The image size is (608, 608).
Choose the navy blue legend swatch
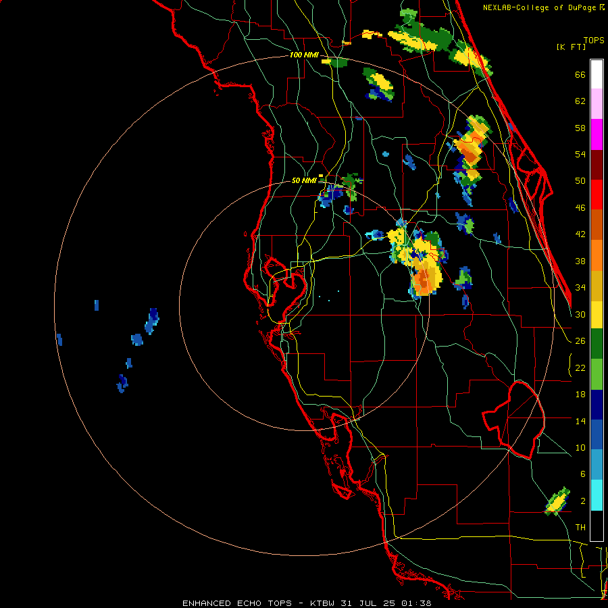coord(597,405)
